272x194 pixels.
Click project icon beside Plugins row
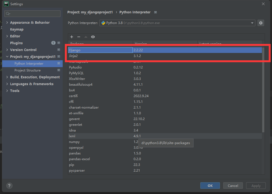(59, 43)
